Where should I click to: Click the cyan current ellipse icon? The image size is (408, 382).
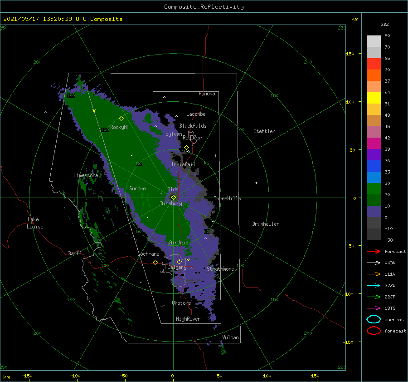pyautogui.click(x=374, y=319)
